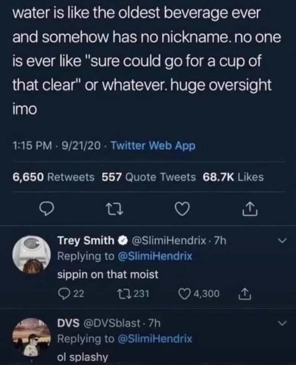View the 6,650 Retweets list

tap(54, 177)
